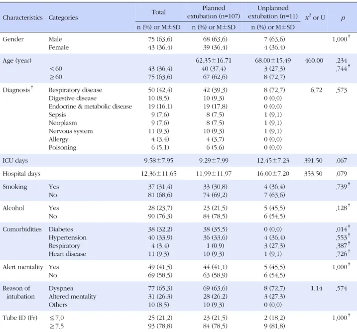357x332 pixels.
Task: Click the value '12.45±7.23'
Action: click(x=273, y=161)
